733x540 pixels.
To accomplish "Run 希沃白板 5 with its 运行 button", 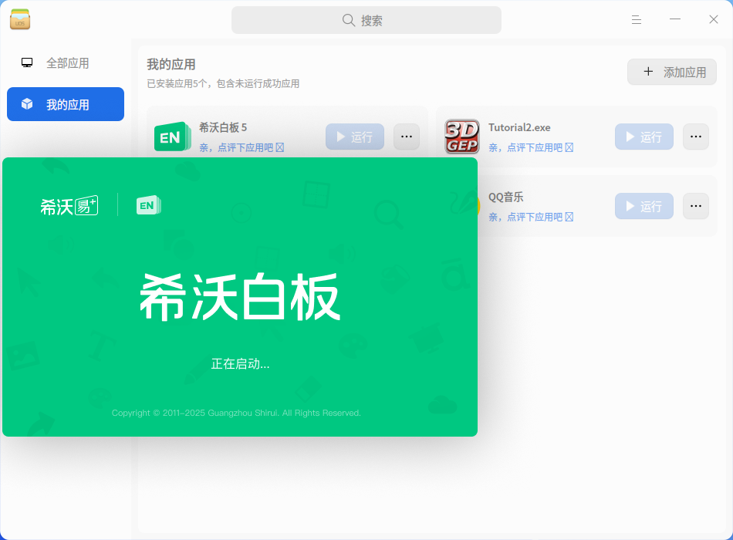I will pos(355,137).
